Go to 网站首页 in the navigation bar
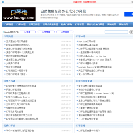Screen dimensions: 133x133 [123, 24]
